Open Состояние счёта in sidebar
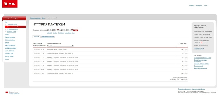This screenshot has width=219, height=108. (12, 25)
